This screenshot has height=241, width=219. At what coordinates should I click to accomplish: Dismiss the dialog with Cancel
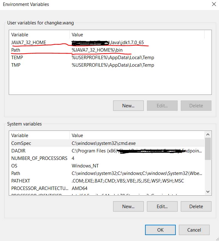click(x=194, y=230)
